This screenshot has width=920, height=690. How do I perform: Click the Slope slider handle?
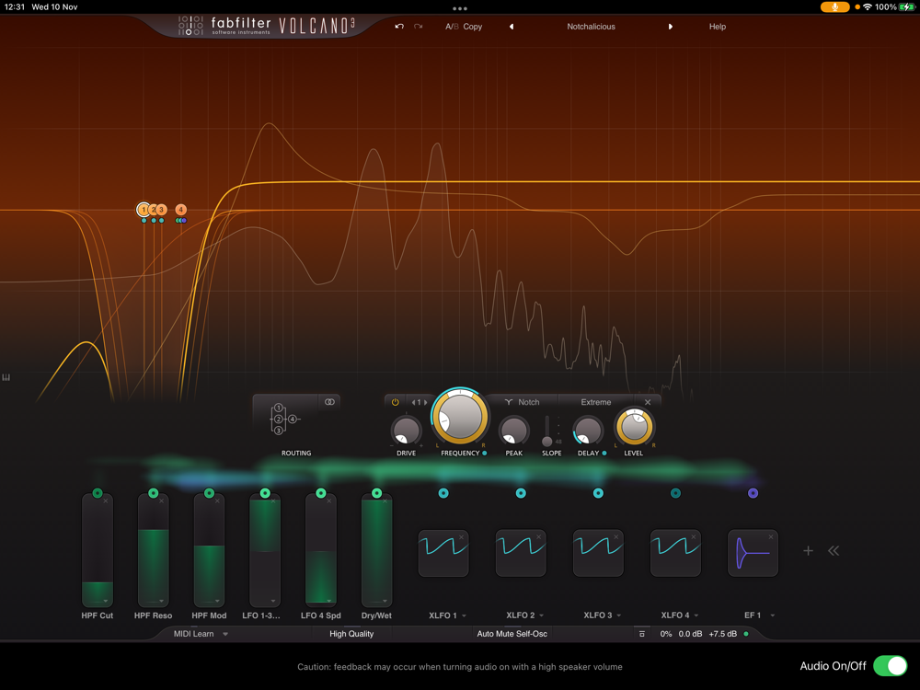coord(546,442)
